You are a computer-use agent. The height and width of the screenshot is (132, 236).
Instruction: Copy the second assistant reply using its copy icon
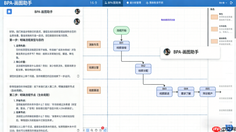(78, 127)
